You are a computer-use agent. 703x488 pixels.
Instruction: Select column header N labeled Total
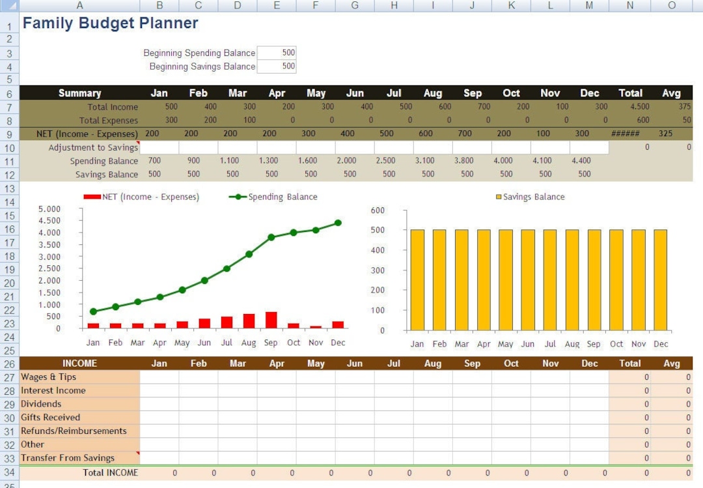(x=629, y=5)
